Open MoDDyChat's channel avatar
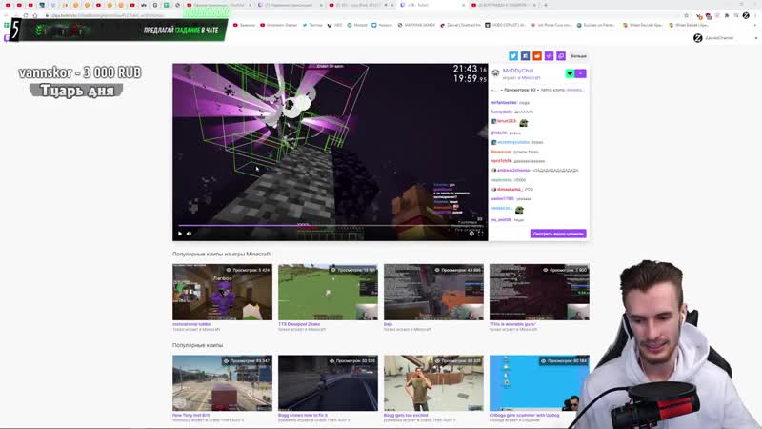The image size is (762, 429). coord(495,73)
